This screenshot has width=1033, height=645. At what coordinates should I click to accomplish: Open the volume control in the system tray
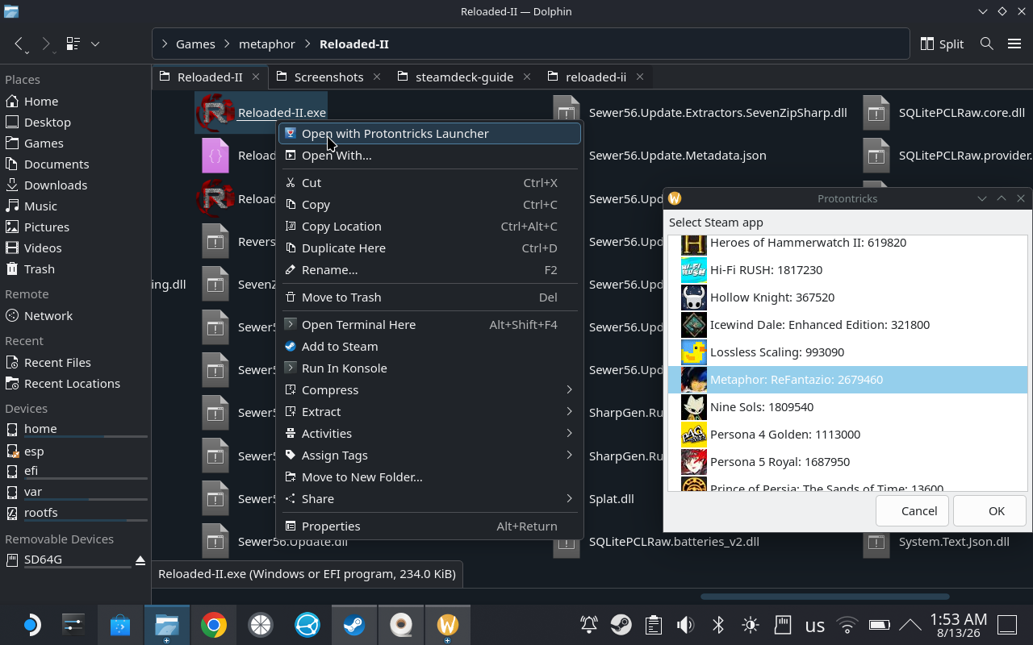[686, 625]
